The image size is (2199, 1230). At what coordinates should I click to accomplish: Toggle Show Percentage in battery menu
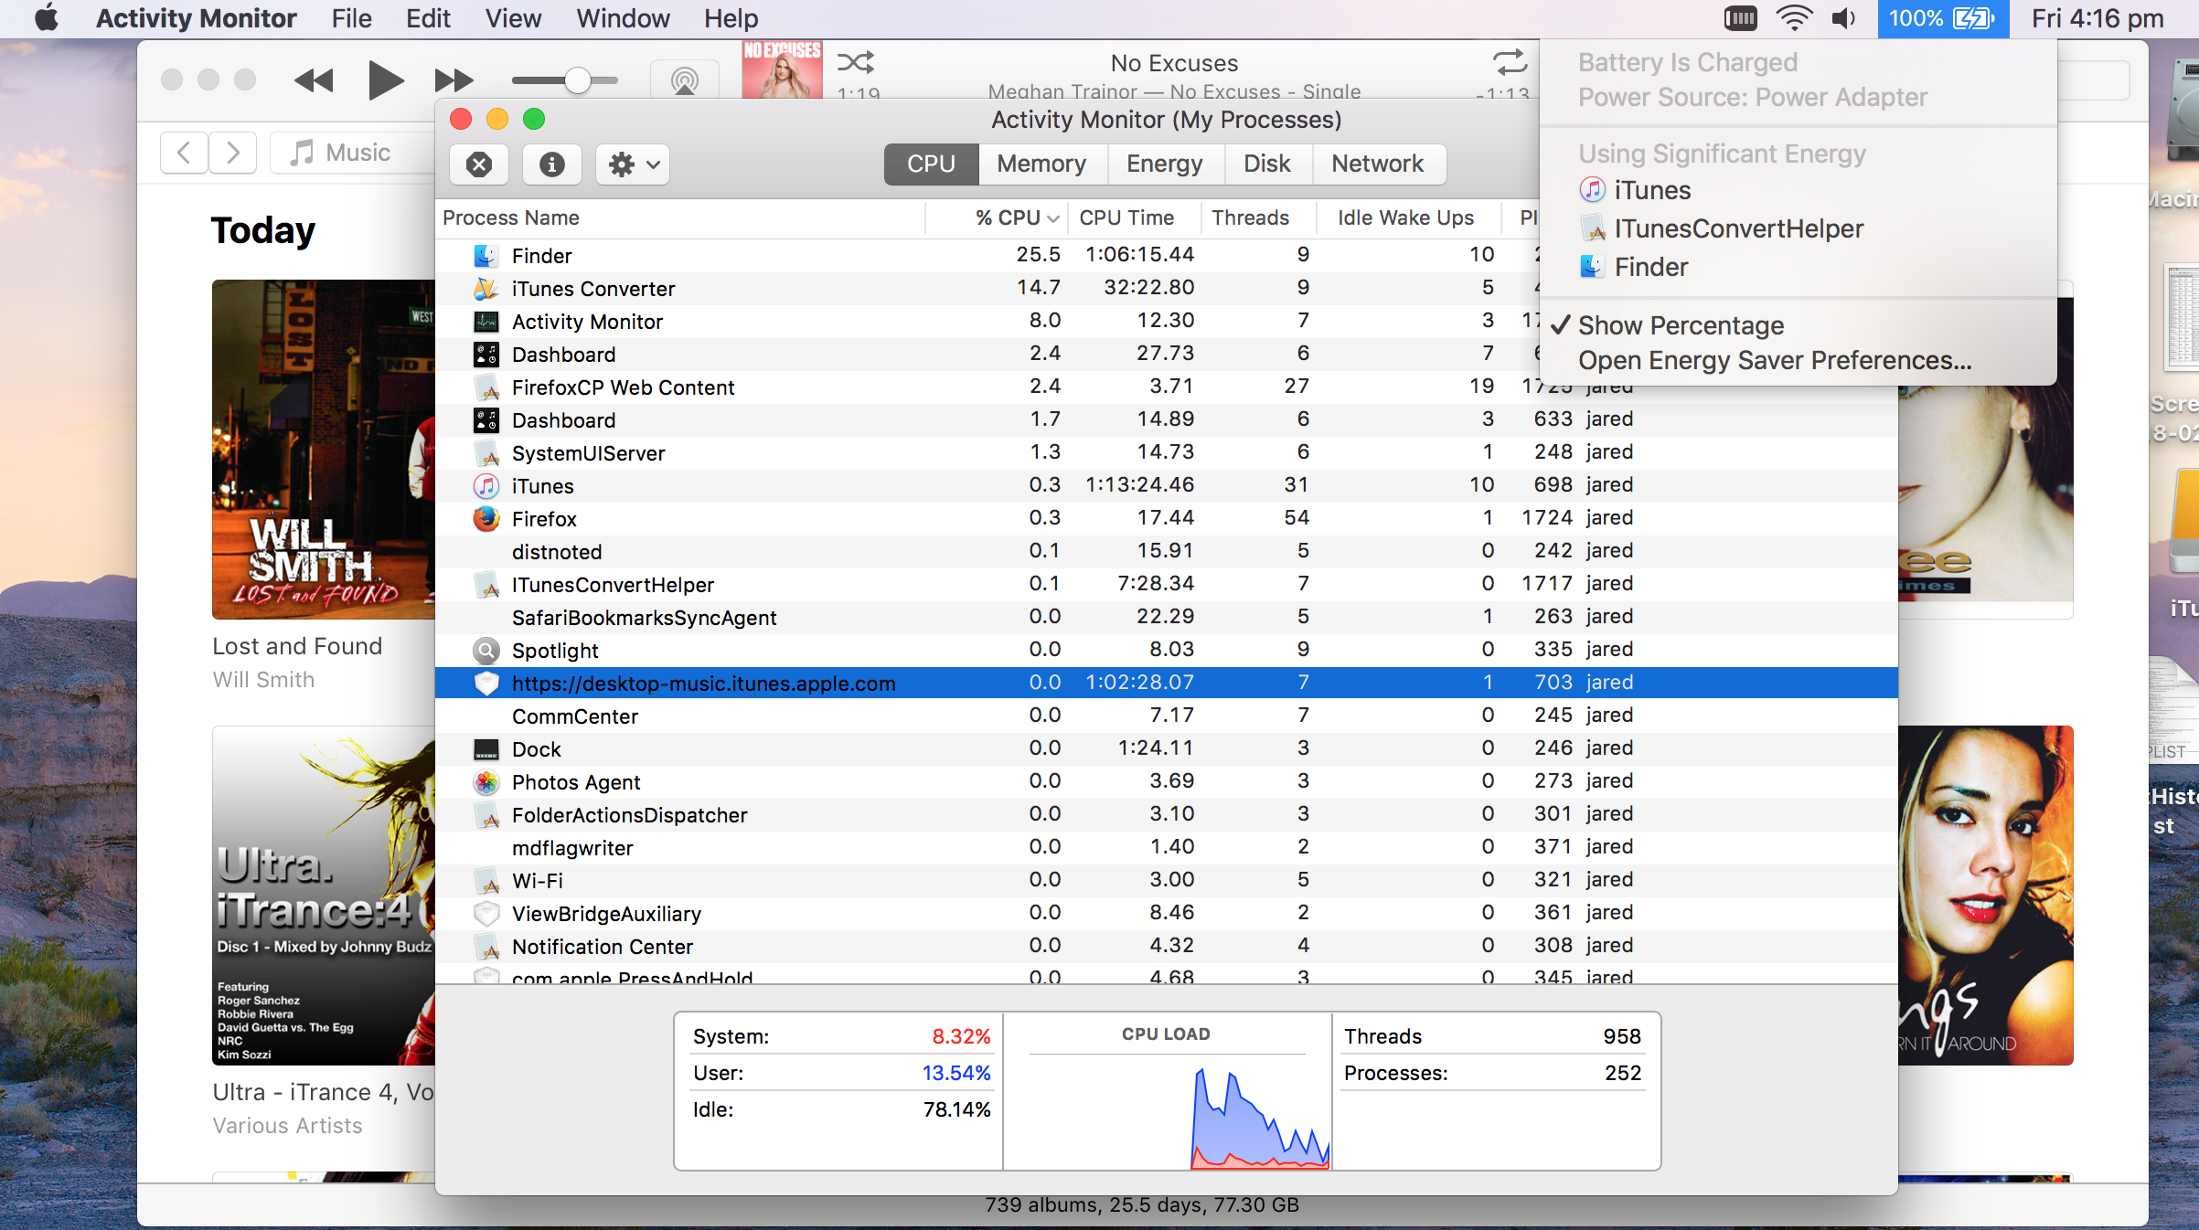1799,325
